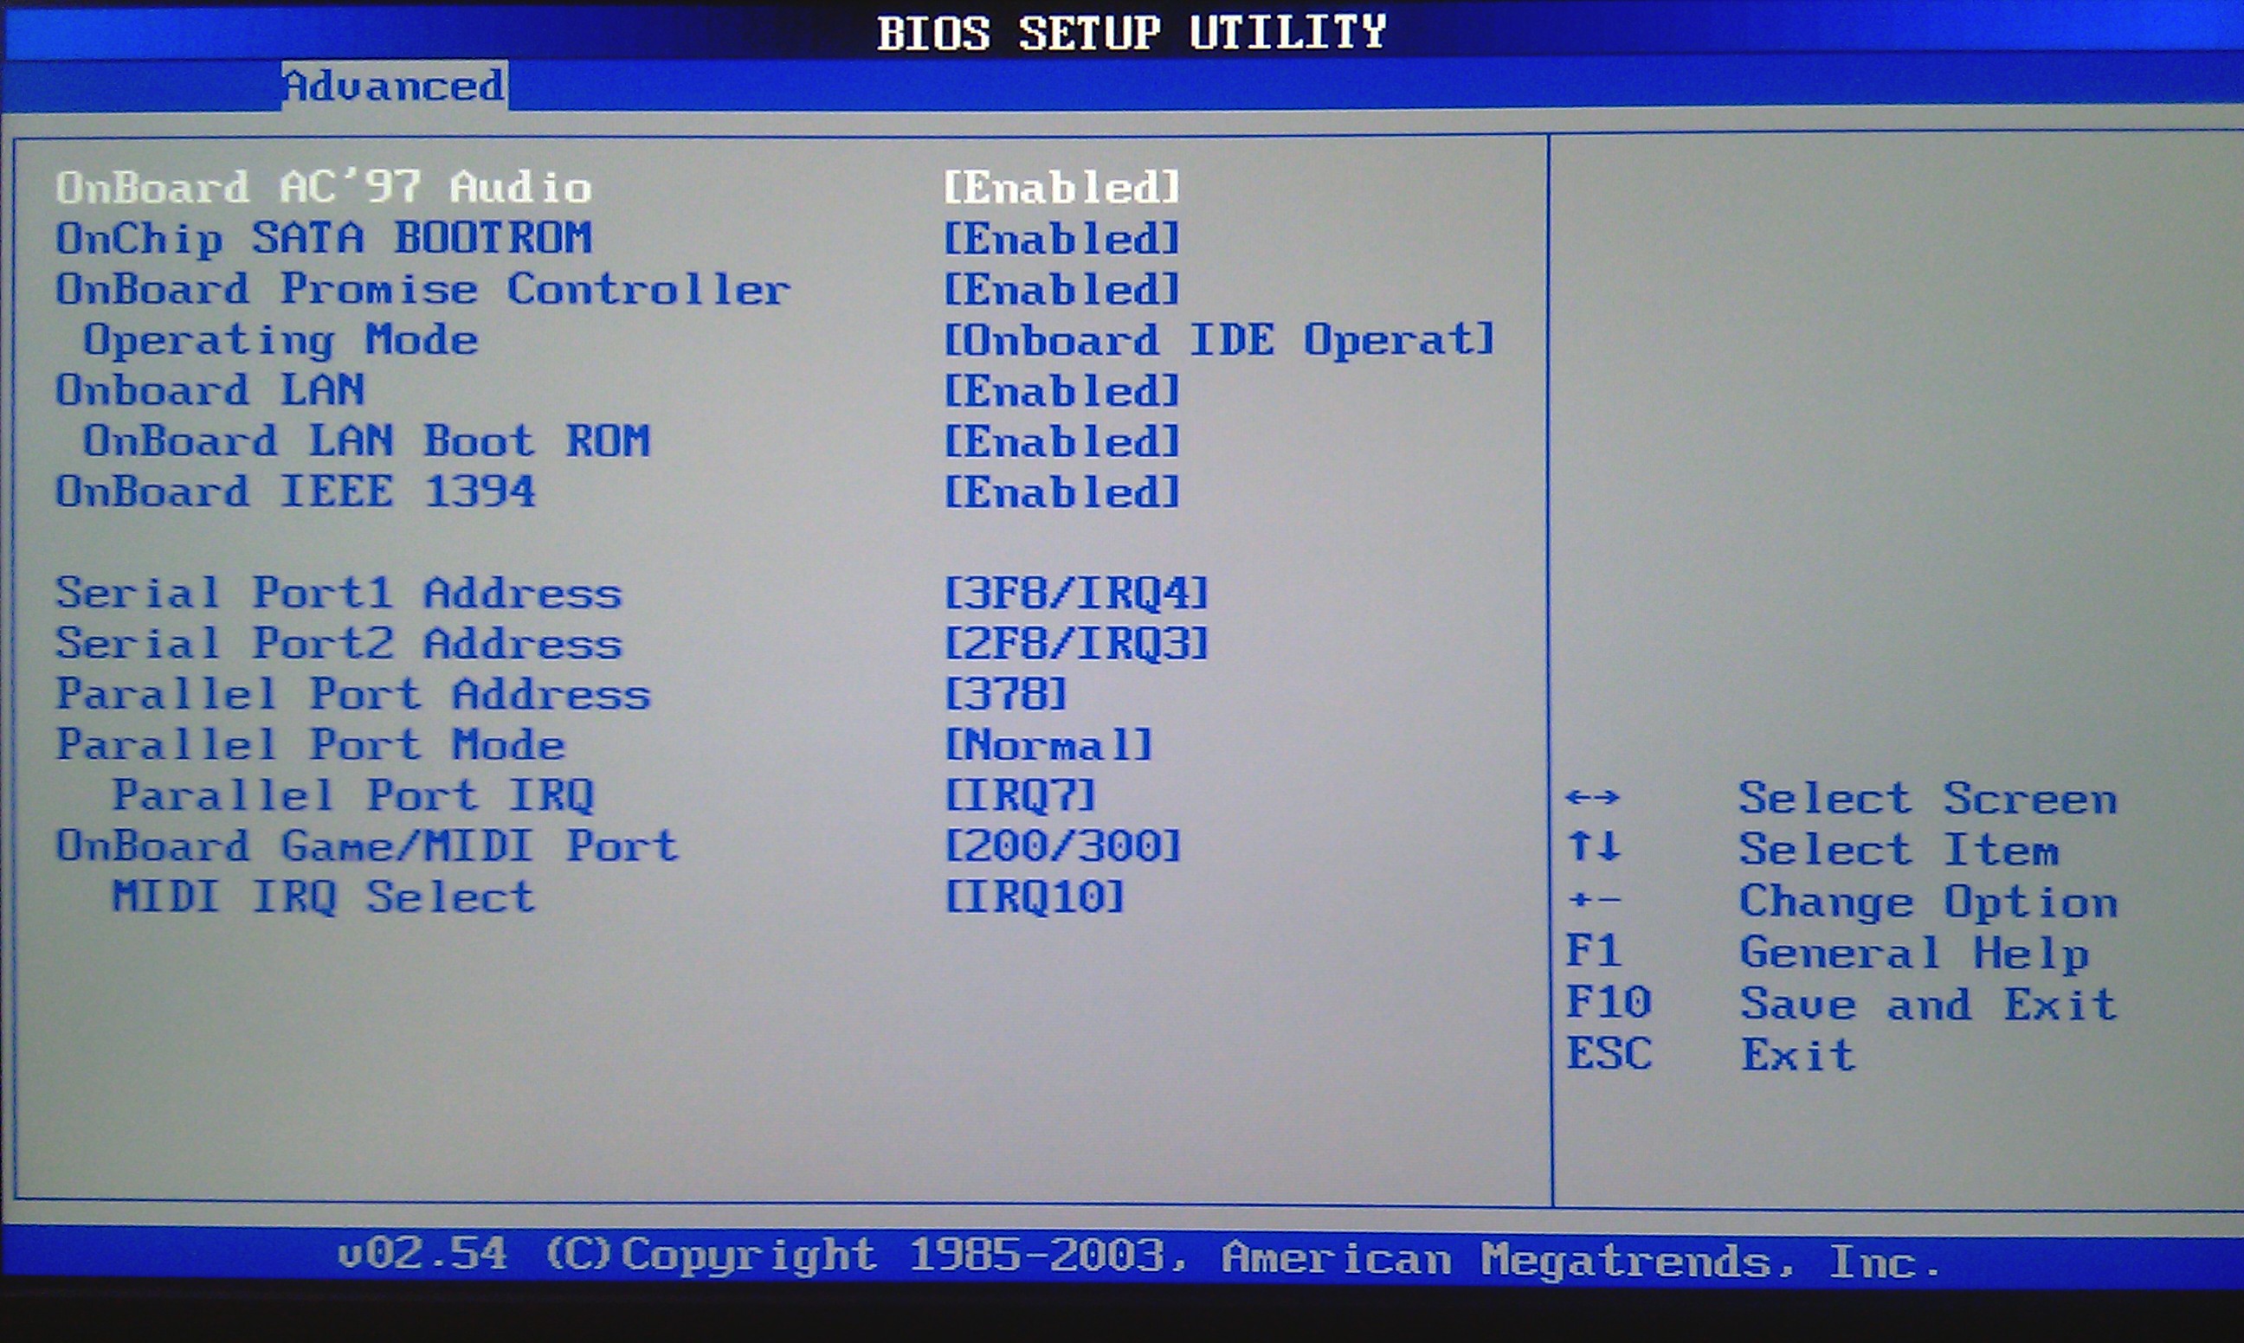This screenshot has width=2244, height=1343.
Task: Select the MIDI IRQ Select label
Action: [323, 897]
